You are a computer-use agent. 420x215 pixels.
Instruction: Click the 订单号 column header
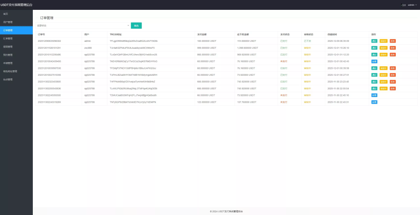click(41, 34)
